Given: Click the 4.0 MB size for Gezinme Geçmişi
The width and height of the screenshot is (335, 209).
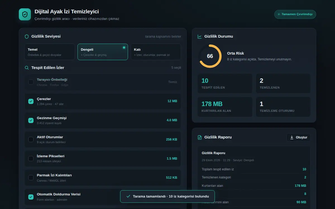Looking at the screenshot, I should pyautogui.click(x=172, y=120).
